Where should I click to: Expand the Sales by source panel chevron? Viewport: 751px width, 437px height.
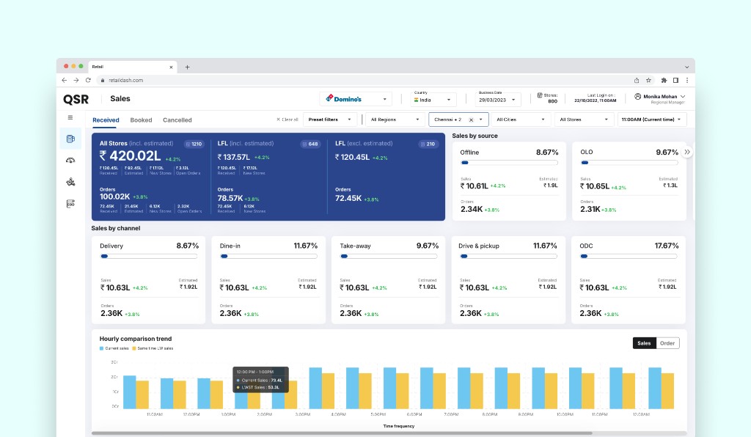[x=687, y=151]
